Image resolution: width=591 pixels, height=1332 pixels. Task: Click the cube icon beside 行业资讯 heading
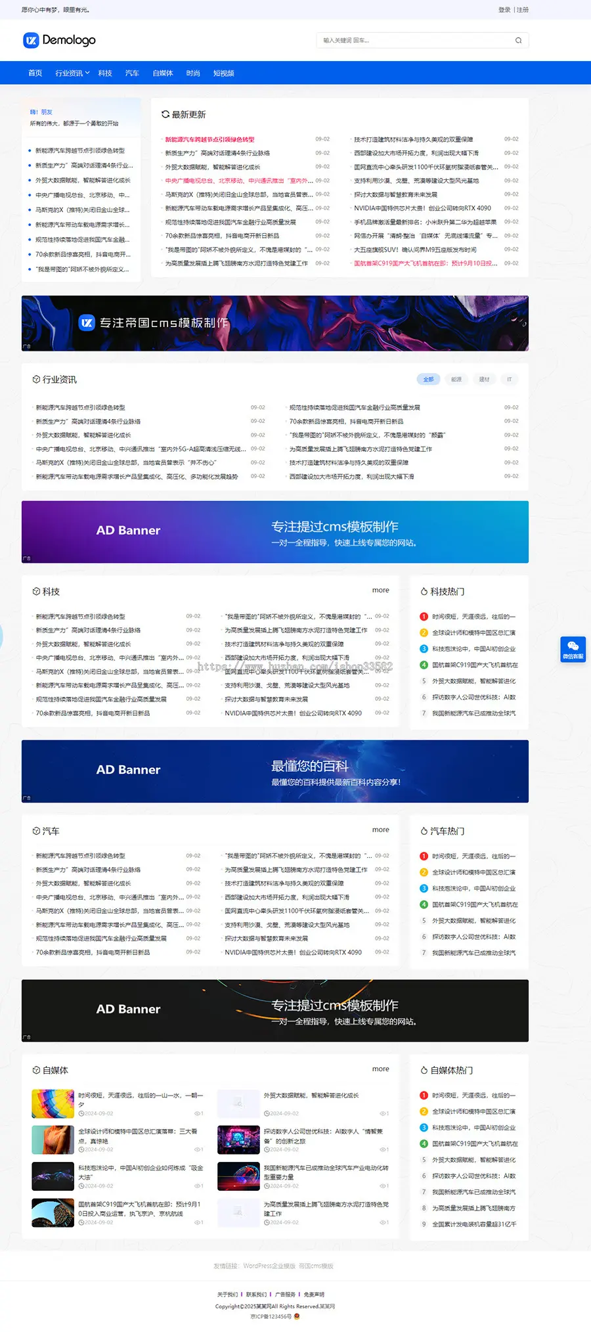pos(36,380)
